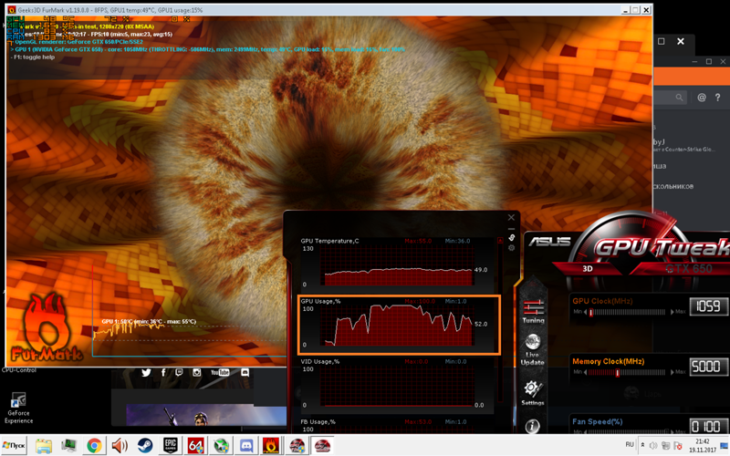The width and height of the screenshot is (730, 456).
Task: Click the Memory Clock value box 5000
Action: (x=708, y=367)
